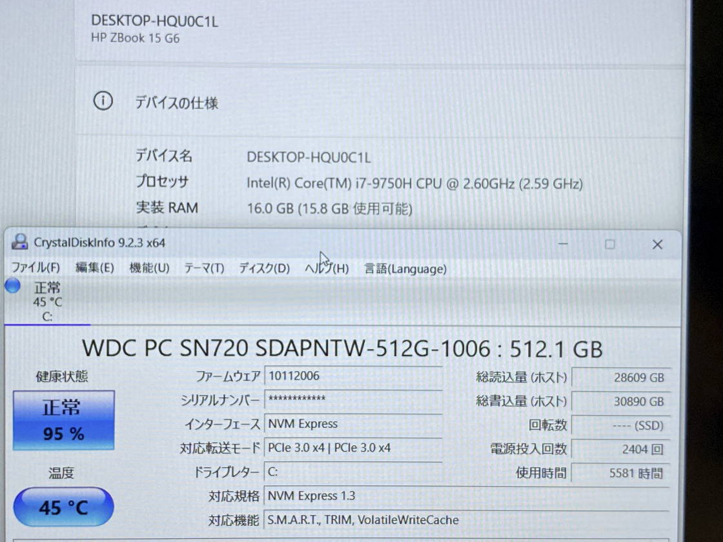This screenshot has height=542, width=723.
Task: Click the masked serial number field
Action: pos(353,399)
